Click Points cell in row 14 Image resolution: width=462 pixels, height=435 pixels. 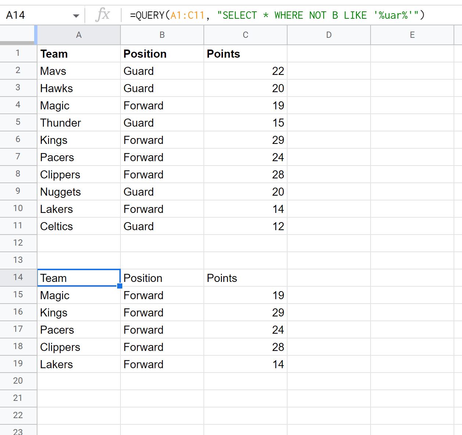pos(245,278)
